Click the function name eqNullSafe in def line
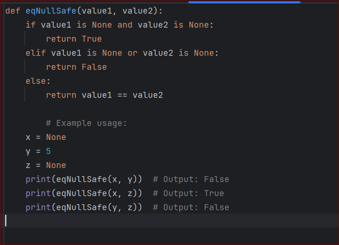 click(x=51, y=11)
